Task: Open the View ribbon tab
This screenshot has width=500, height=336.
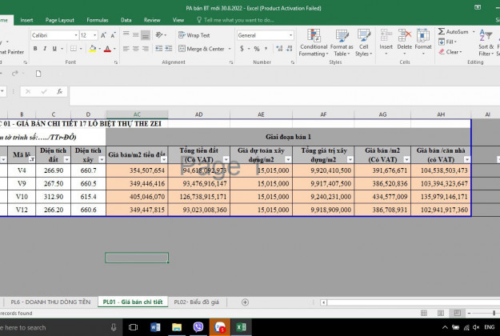Action: [178, 20]
